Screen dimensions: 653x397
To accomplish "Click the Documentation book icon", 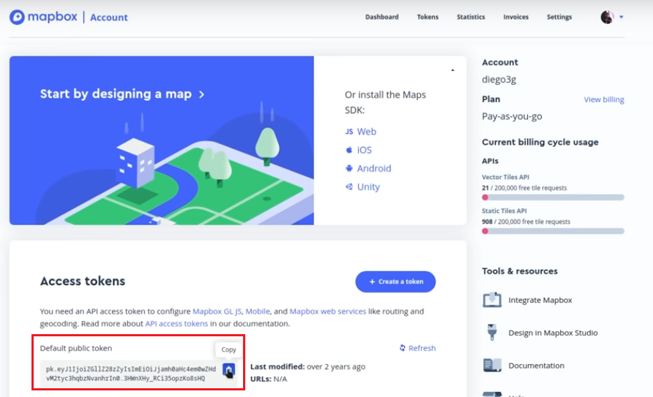I will tap(492, 365).
